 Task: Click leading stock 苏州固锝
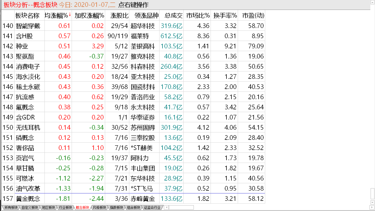click(x=143, y=127)
